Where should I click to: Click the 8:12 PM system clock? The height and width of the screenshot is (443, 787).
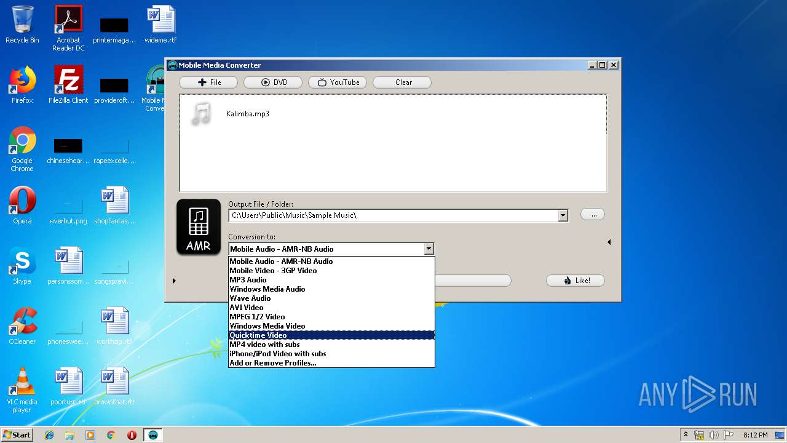point(756,435)
